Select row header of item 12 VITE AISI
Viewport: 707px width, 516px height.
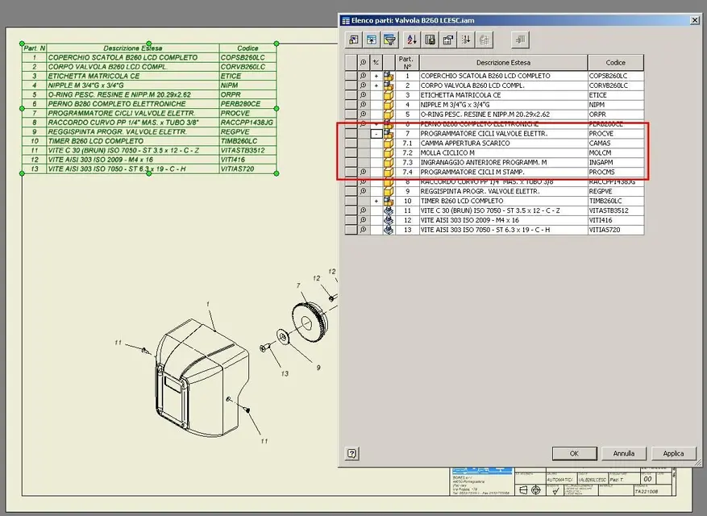point(351,220)
